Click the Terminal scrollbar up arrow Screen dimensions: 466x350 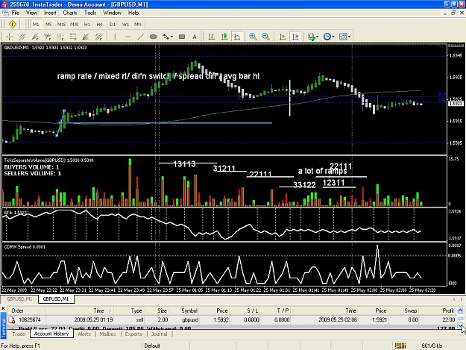(x=460, y=310)
